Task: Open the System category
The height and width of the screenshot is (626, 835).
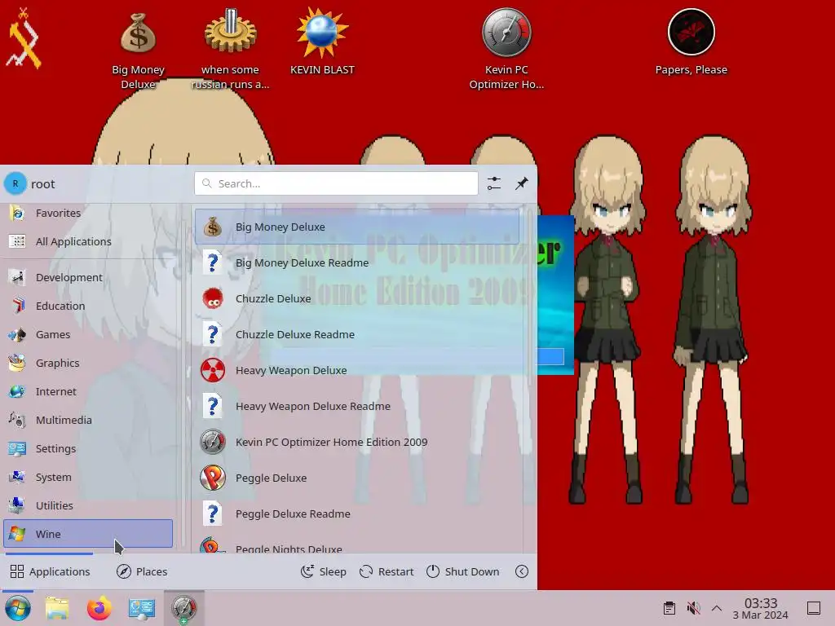Action: [x=88, y=477]
